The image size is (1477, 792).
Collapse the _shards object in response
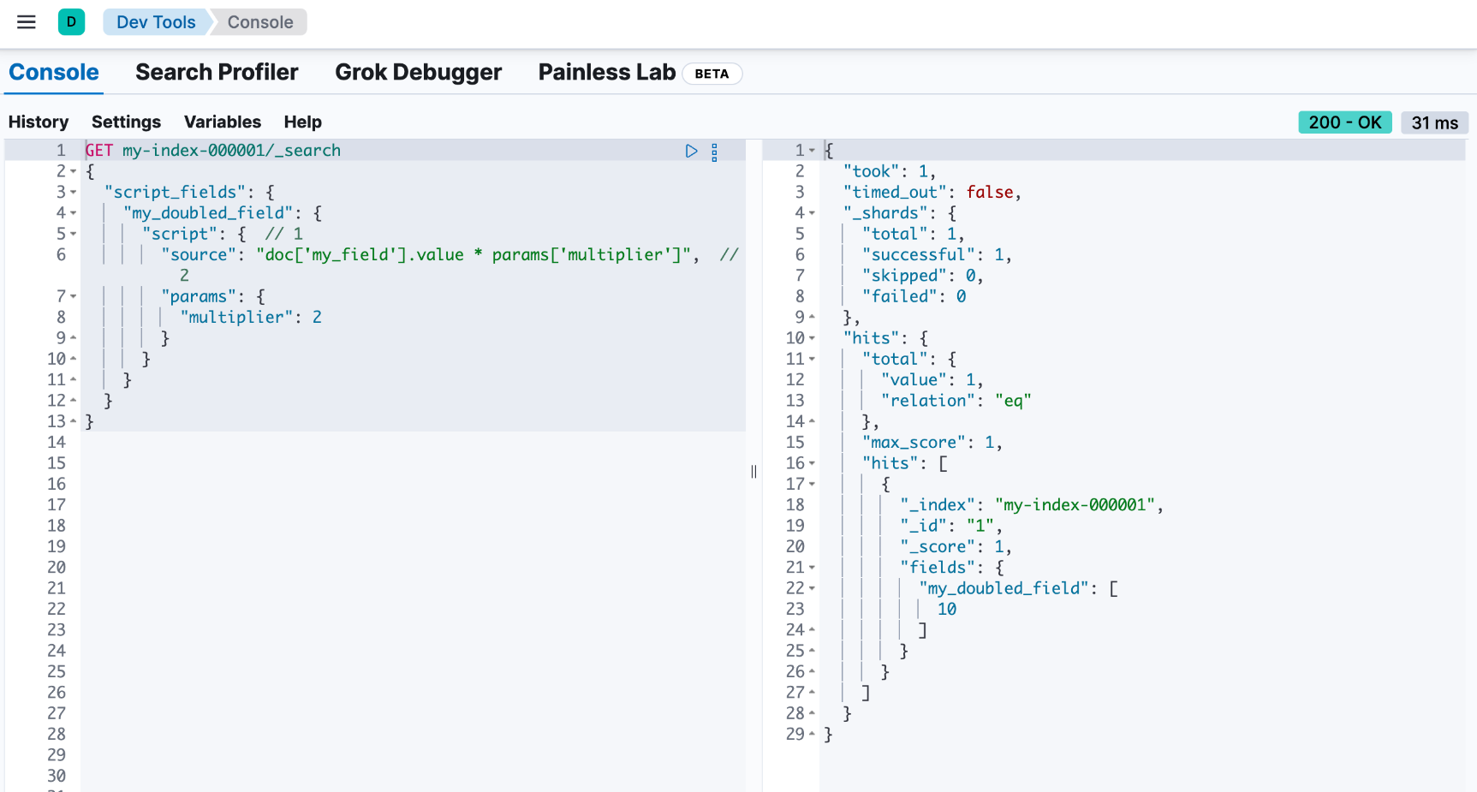812,213
